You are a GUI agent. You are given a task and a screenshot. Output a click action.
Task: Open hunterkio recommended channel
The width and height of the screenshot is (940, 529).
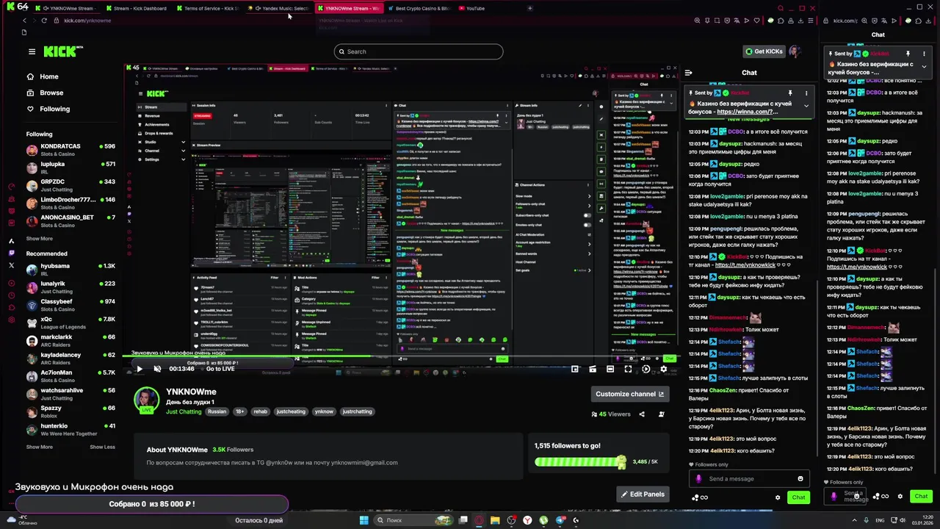70,429
